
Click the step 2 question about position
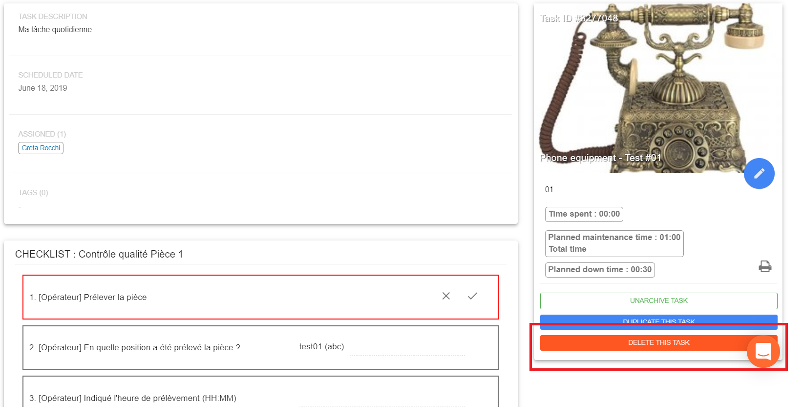click(x=135, y=348)
